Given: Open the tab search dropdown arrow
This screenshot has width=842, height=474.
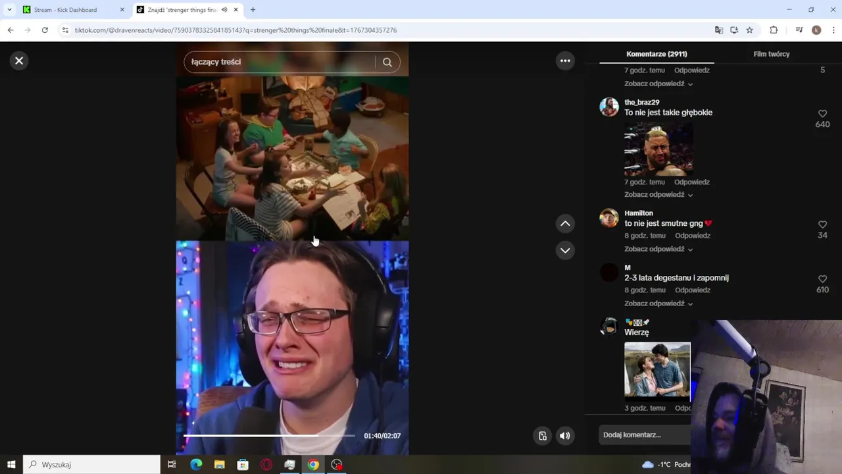Looking at the screenshot, I should tap(9, 10).
